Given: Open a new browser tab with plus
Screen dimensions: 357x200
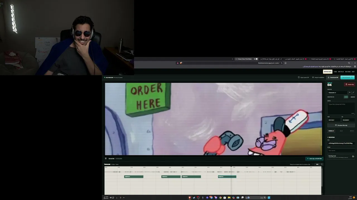Looking at the screenshot, I should (232, 59).
